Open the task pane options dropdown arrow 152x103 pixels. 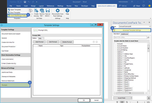[144, 22]
